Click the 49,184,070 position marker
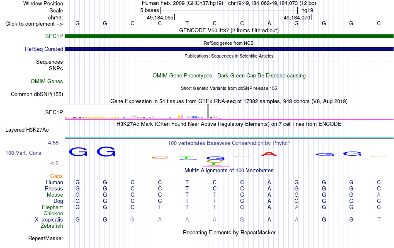 coord(297,17)
